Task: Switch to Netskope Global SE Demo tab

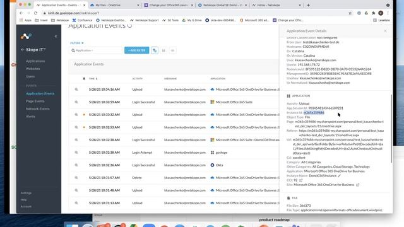Action: click(222, 5)
